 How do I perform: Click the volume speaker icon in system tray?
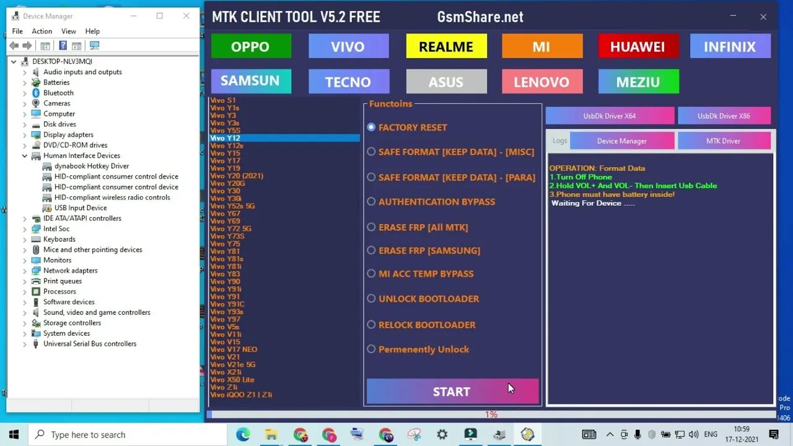coord(693,435)
